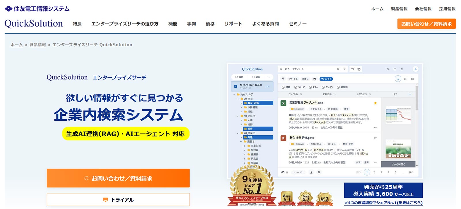Open the セミナー menu item

point(297,24)
